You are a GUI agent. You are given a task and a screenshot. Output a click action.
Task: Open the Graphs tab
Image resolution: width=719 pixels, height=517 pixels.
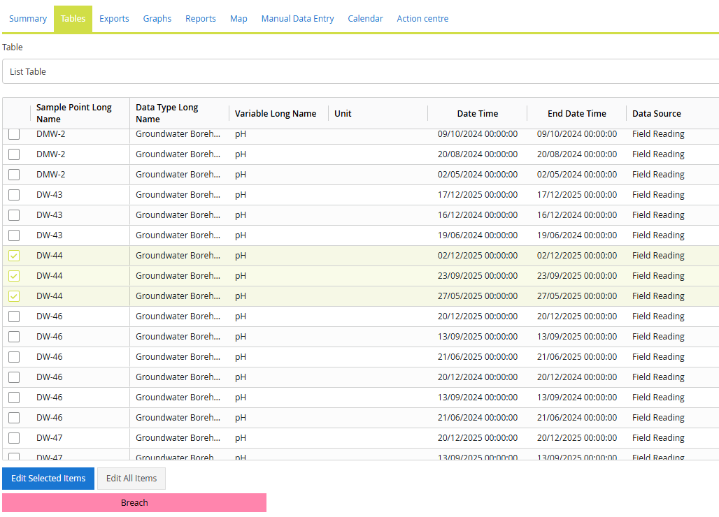click(157, 19)
